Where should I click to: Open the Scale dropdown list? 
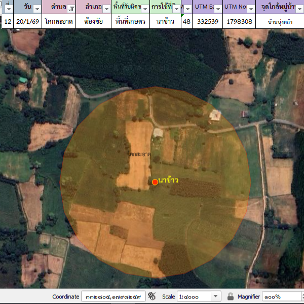[x=216, y=296]
